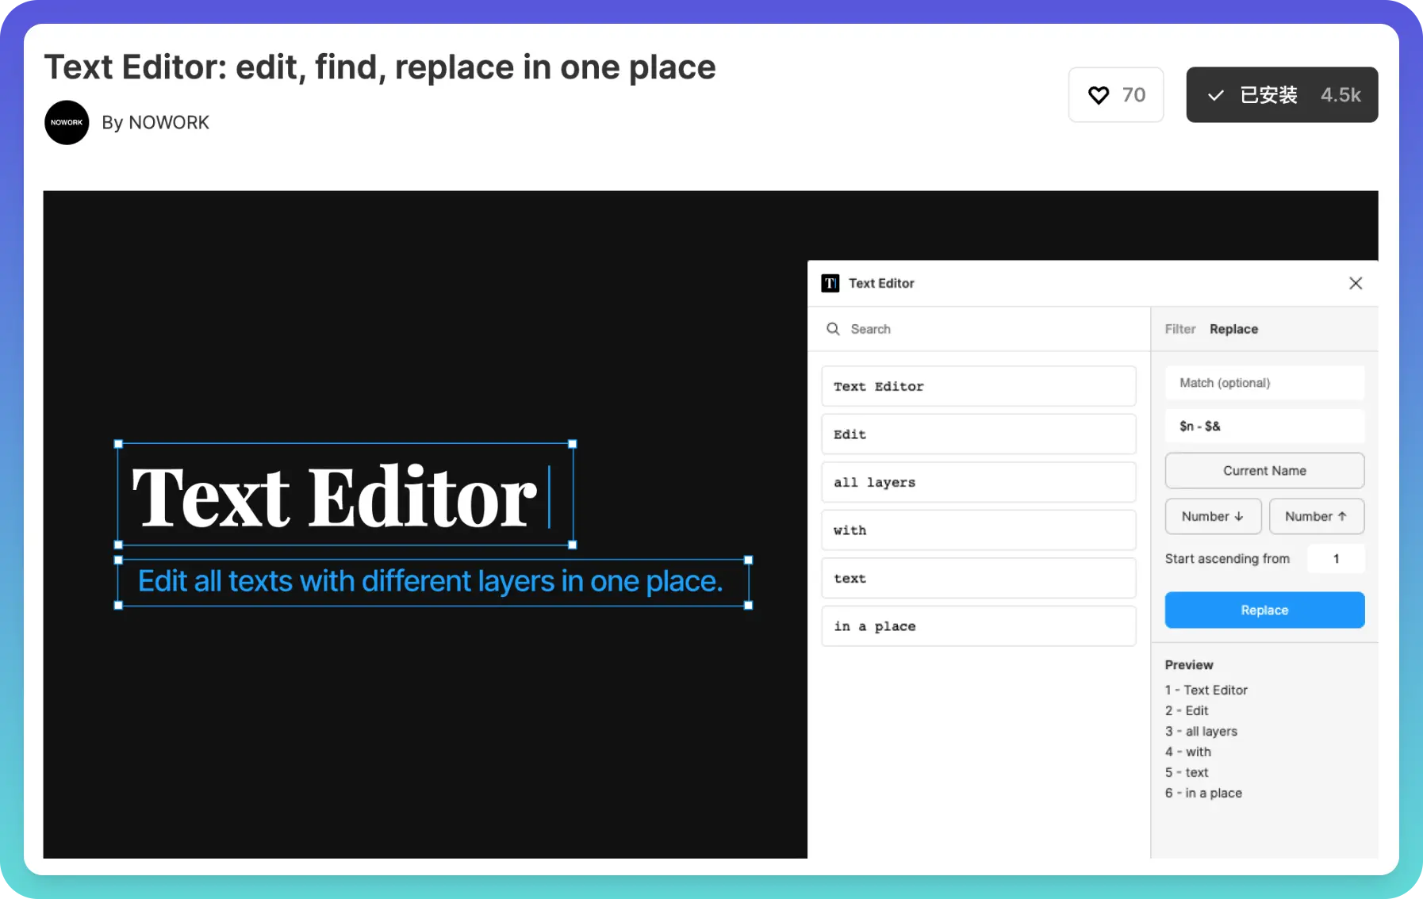Click the $n - $& replacement field
The image size is (1423, 899).
click(1264, 427)
